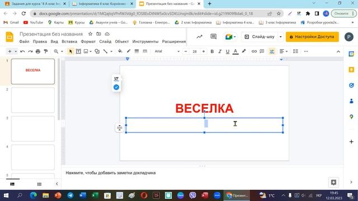Open Text color picker

(x=235, y=51)
